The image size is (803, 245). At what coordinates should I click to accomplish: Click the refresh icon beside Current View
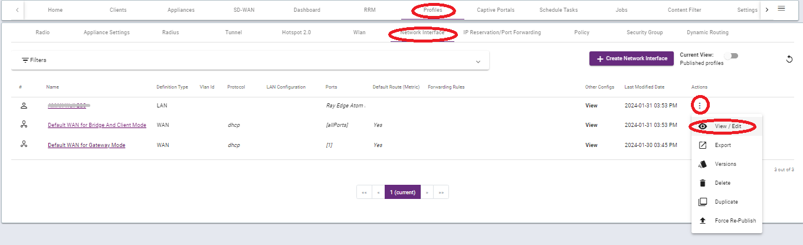click(789, 59)
